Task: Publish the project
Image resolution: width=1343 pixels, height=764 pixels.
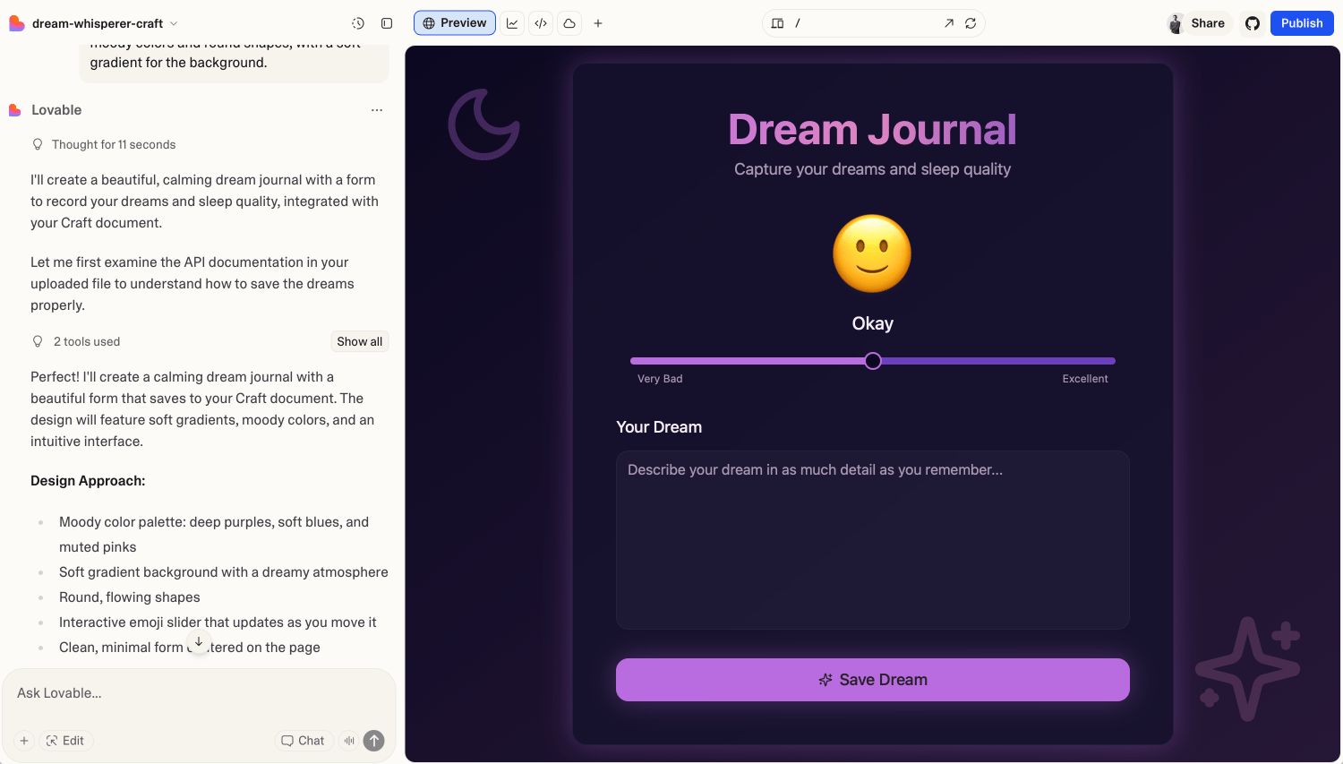Action: pyautogui.click(x=1302, y=23)
